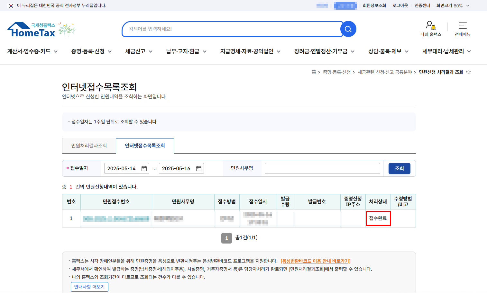Viewport: 487px width, 293px height.
Task: Expand 상담·불복·제보 menu
Action: pos(388,51)
